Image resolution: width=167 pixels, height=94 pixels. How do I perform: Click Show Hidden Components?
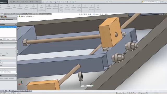(41, 8)
